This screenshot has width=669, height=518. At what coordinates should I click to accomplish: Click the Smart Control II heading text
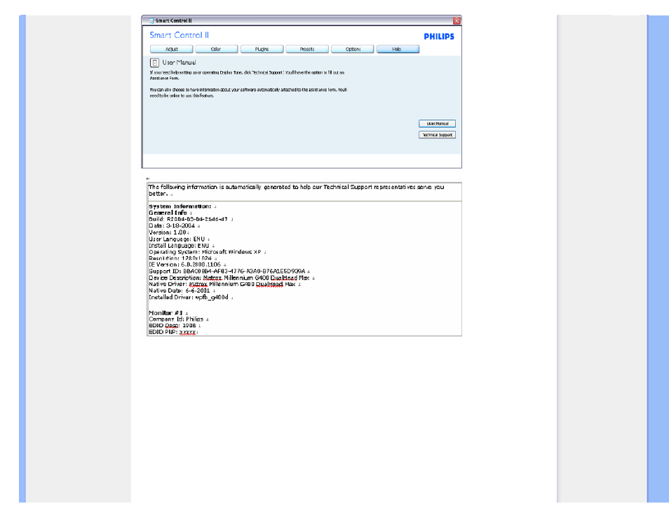pyautogui.click(x=180, y=35)
